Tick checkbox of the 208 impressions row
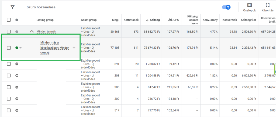 (x=9, y=76)
